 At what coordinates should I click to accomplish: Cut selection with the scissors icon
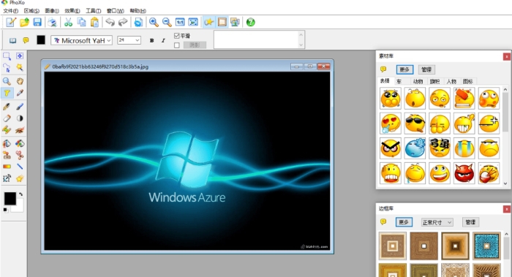point(68,22)
